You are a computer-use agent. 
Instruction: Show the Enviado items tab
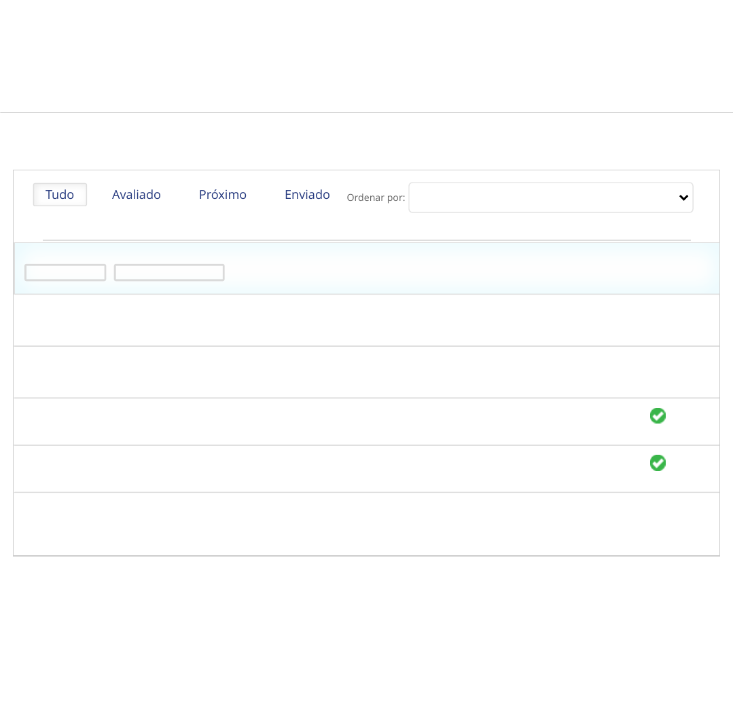[307, 195]
